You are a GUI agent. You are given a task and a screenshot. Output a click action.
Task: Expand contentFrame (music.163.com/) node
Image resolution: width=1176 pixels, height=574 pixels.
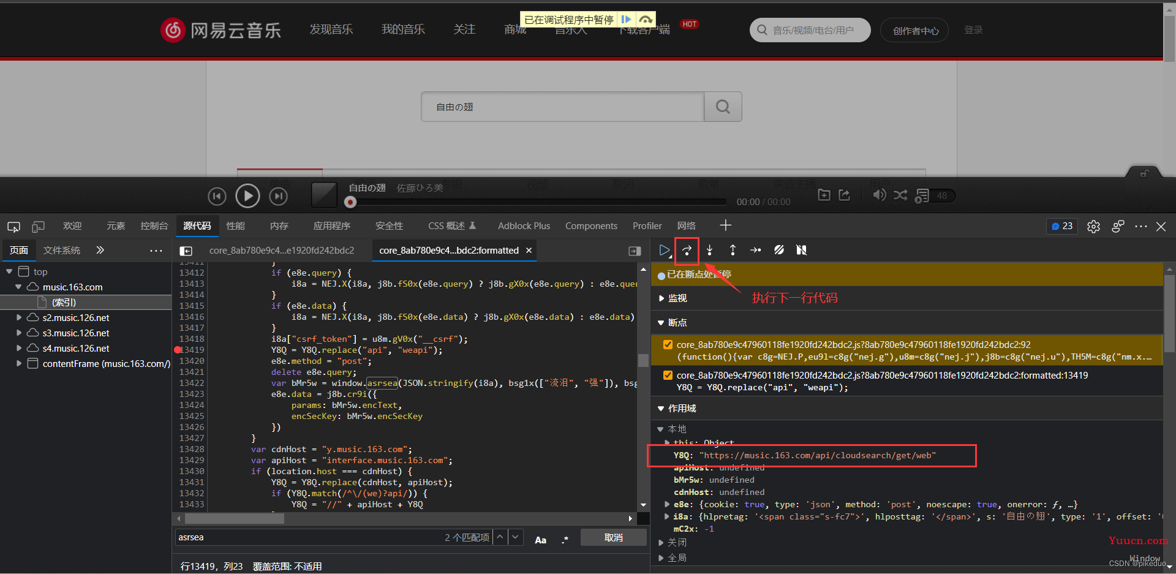click(x=19, y=363)
